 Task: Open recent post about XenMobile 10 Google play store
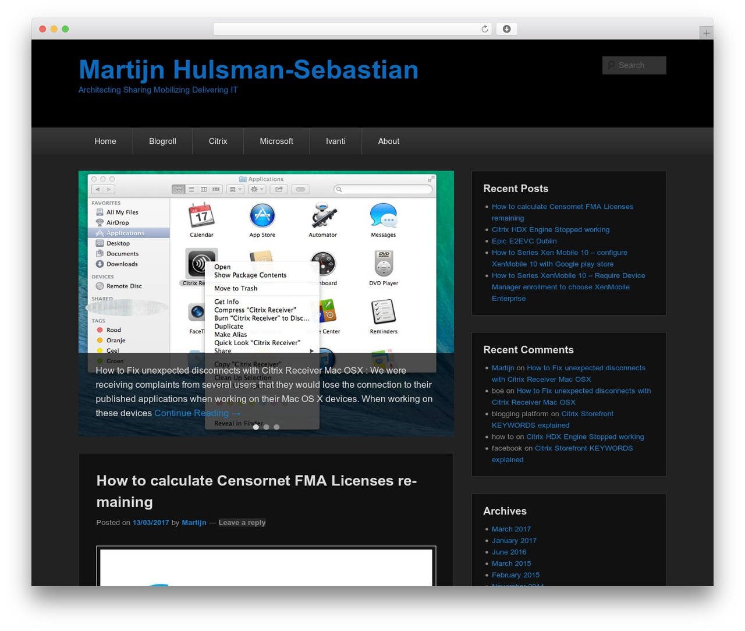[559, 258]
